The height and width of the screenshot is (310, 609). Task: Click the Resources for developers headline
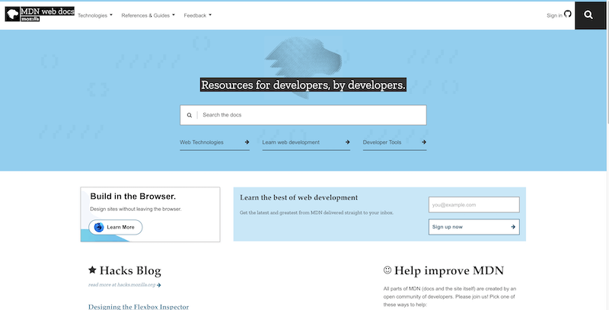pyautogui.click(x=303, y=85)
